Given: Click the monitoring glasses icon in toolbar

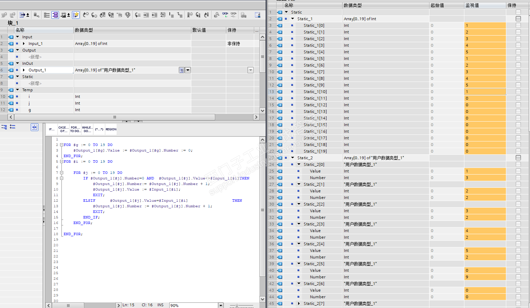Looking at the screenshot, I should tap(225, 15).
